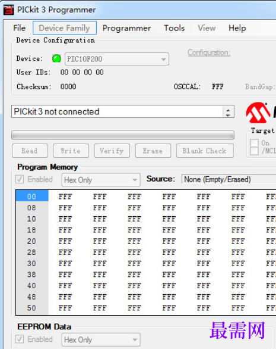Screen dimensions: 276x349
Task: Open EEPROM Data Hex Only dropdown
Action: (x=101, y=339)
